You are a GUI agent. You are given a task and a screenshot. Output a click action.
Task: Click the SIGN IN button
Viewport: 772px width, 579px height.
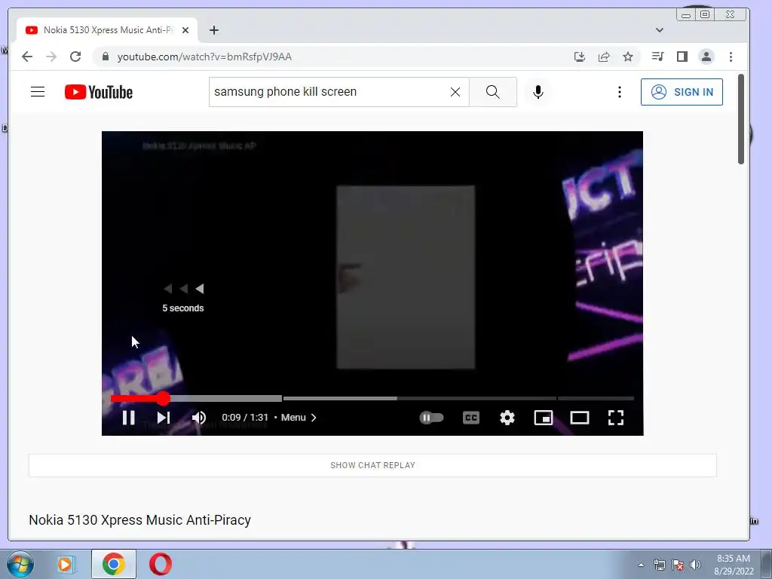(682, 91)
